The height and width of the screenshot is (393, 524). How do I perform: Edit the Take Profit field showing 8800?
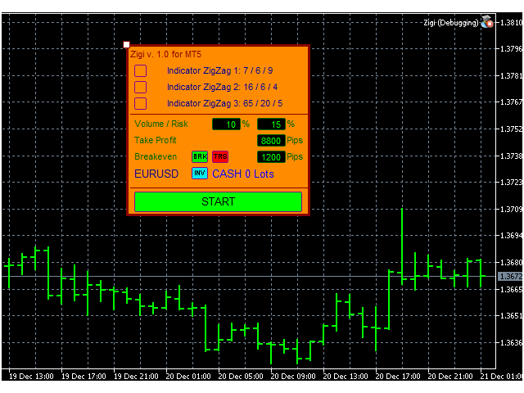coord(271,141)
